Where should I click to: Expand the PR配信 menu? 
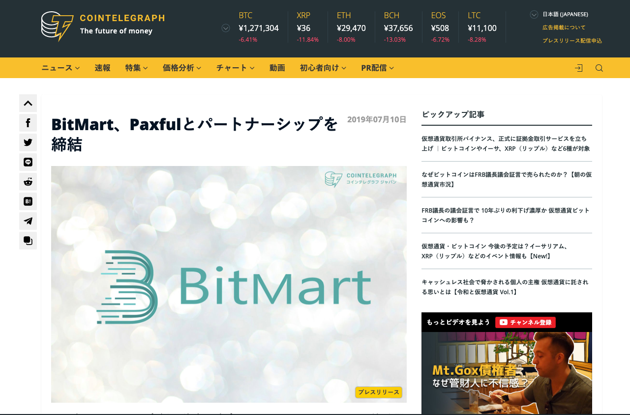378,68
